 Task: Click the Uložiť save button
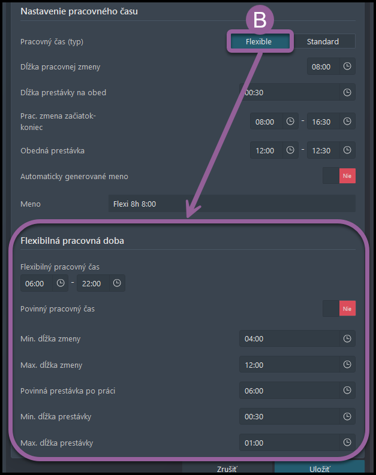click(x=320, y=468)
